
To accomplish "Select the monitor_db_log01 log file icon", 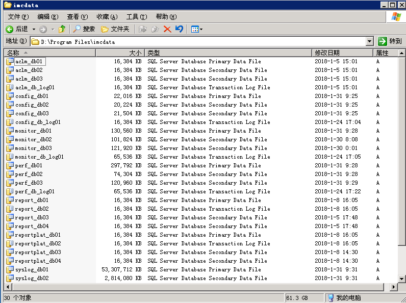I will [10, 157].
